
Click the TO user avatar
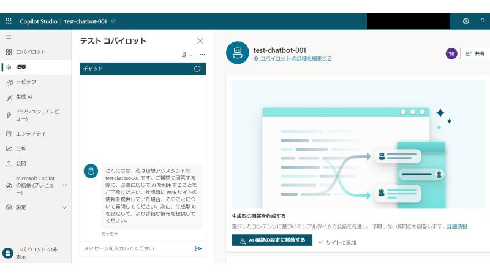coord(451,54)
